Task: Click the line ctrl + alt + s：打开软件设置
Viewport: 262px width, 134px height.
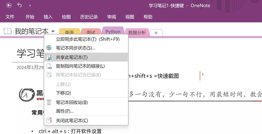Action: click(x=70, y=131)
